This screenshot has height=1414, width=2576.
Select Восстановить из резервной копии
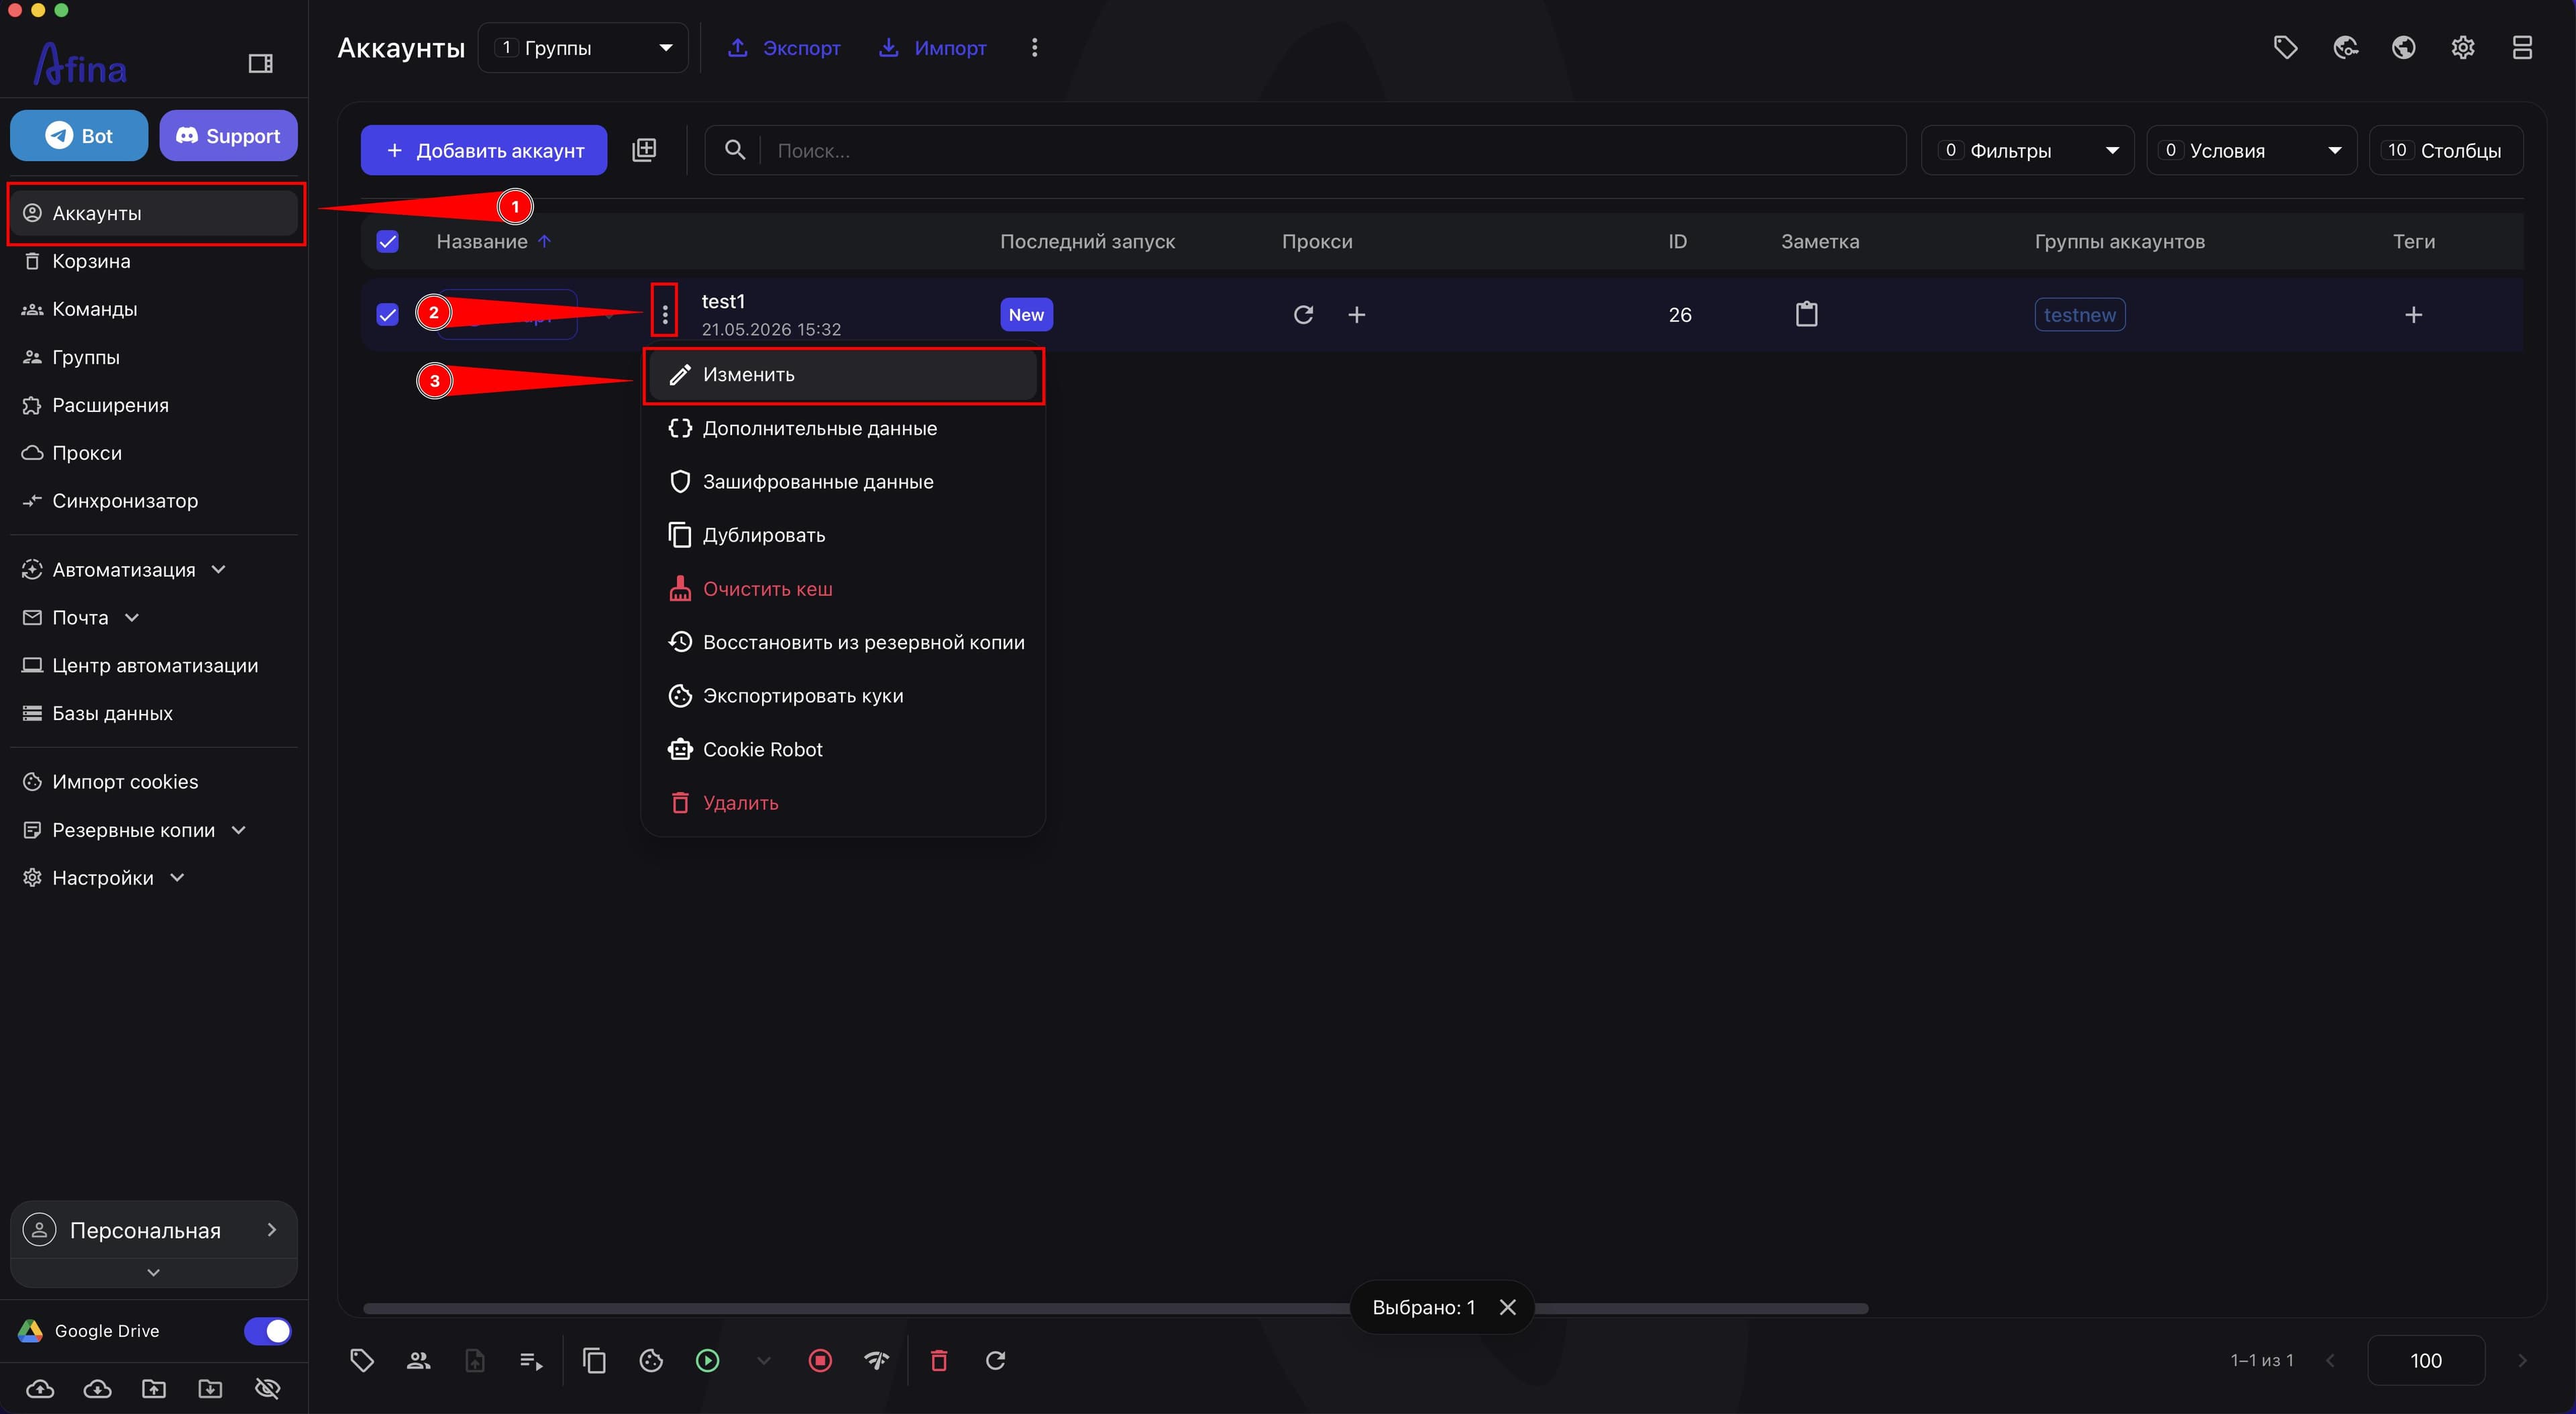pyautogui.click(x=842, y=642)
